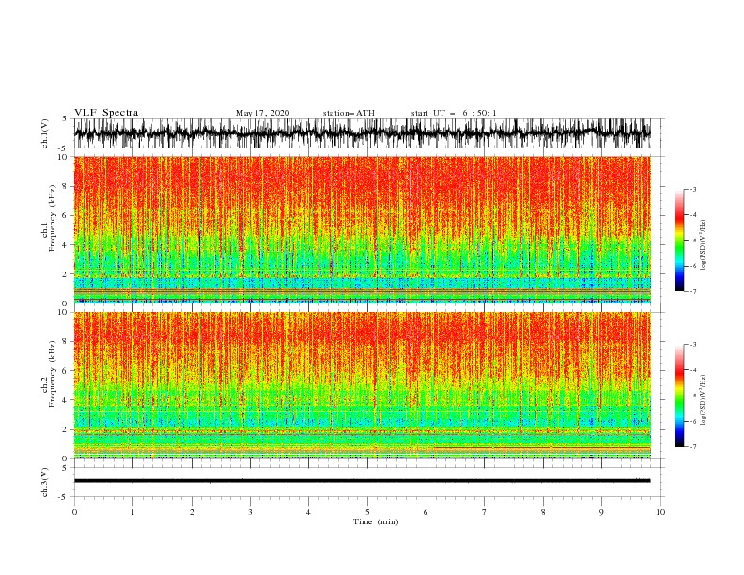Click the time axis tick label '3'
The width and height of the screenshot is (744, 575).
(250, 512)
